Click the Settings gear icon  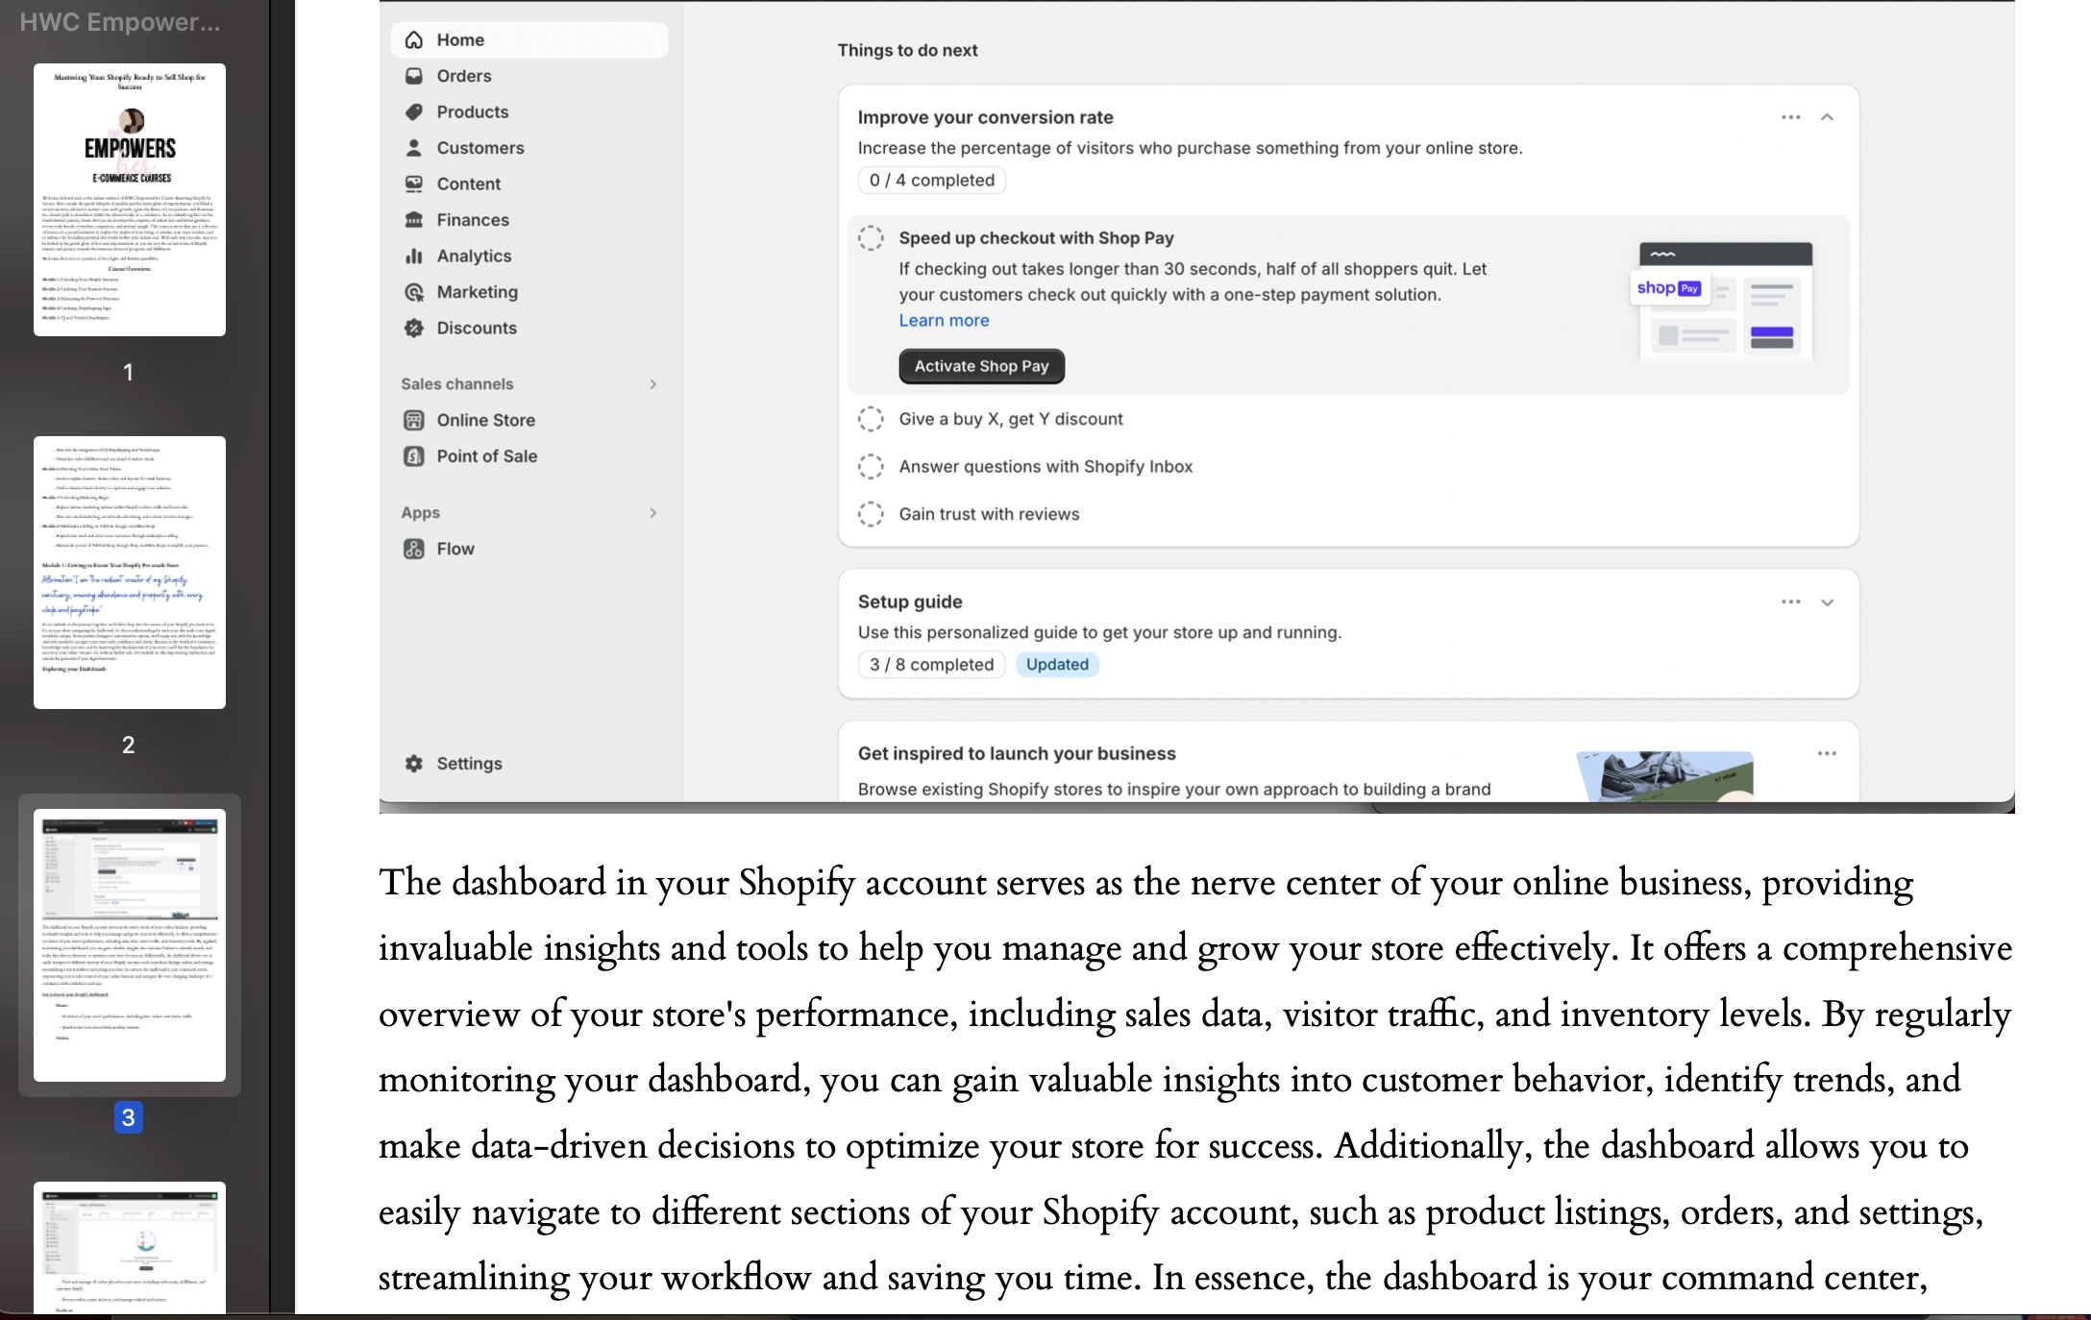coord(414,763)
